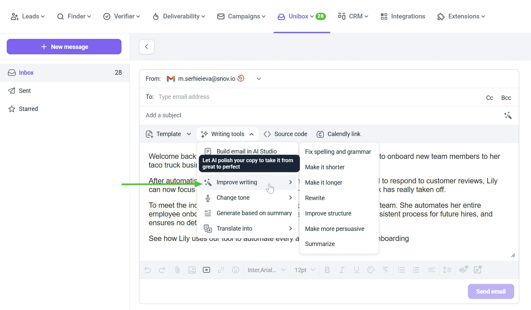Open the emoji picker icon
The width and height of the screenshot is (531, 310).
(x=236, y=270)
